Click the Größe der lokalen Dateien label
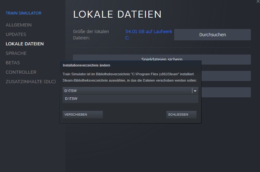260x172 pixels. [x=91, y=35]
